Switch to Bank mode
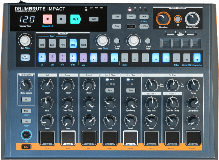Screen dimensions: 219x160 52,44
